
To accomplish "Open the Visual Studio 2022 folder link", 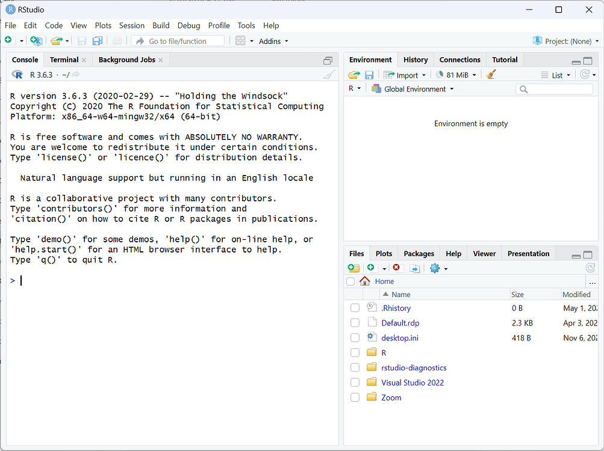I will (413, 382).
